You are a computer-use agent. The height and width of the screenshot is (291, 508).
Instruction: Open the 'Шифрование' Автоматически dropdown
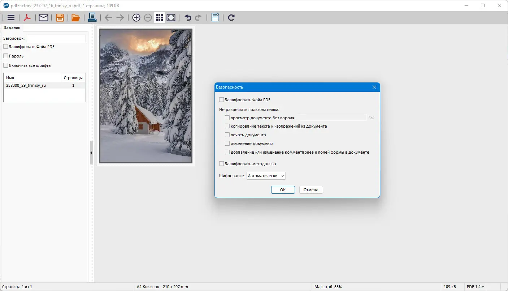(266, 176)
